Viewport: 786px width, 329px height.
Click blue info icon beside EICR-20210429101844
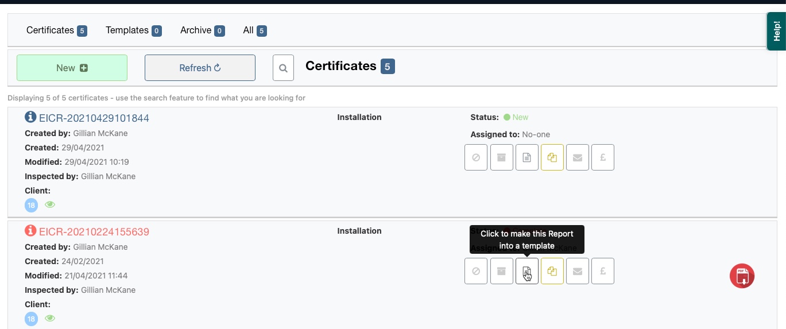pyautogui.click(x=30, y=117)
